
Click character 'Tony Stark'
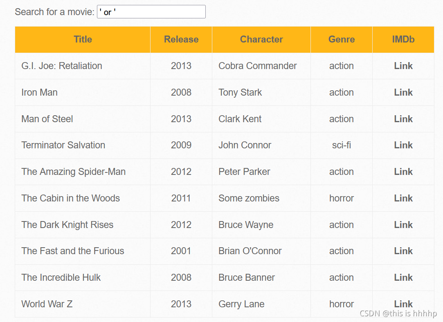click(240, 92)
